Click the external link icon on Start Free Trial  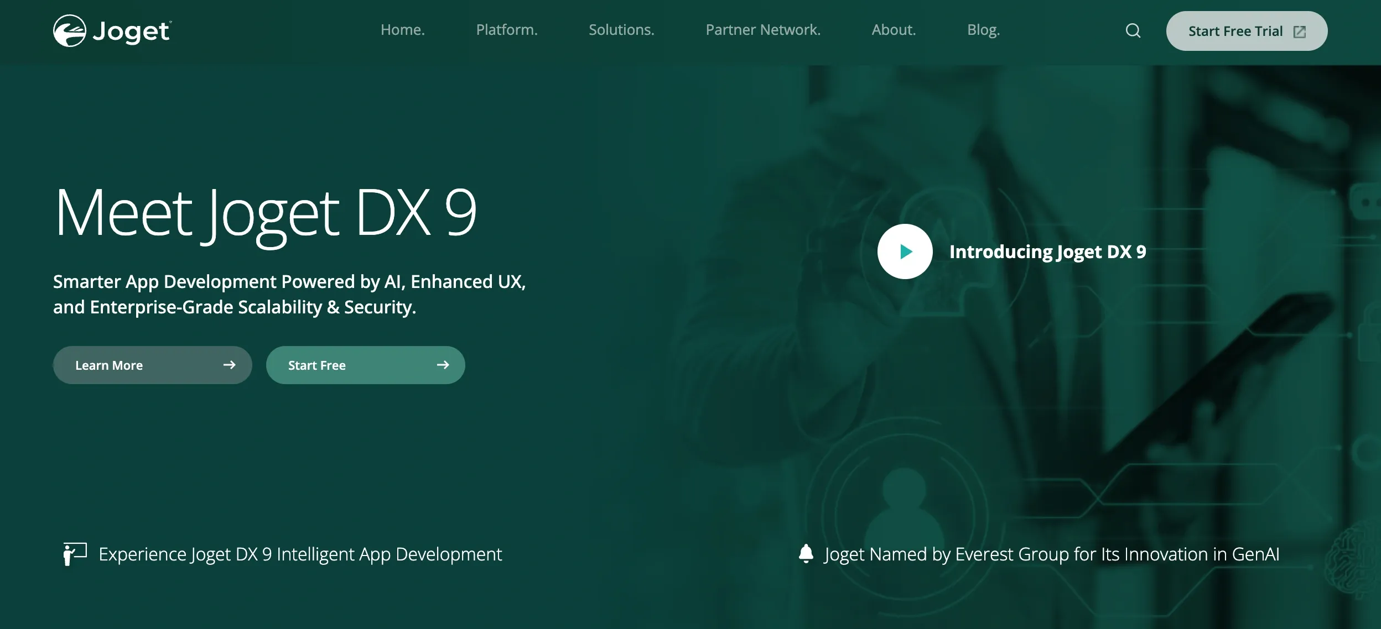click(1300, 32)
